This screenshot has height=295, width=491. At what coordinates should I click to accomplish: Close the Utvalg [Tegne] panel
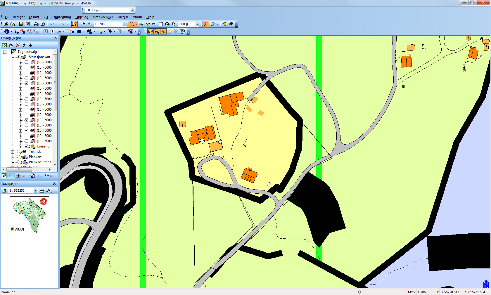click(x=56, y=38)
